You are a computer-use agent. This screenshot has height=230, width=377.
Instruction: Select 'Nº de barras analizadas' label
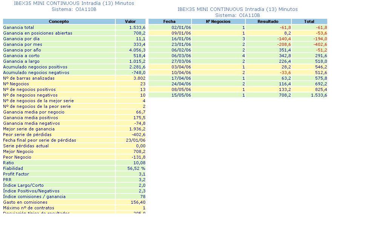(x=29, y=78)
